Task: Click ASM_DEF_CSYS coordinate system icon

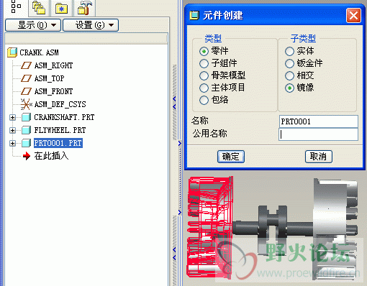Action: click(x=26, y=104)
